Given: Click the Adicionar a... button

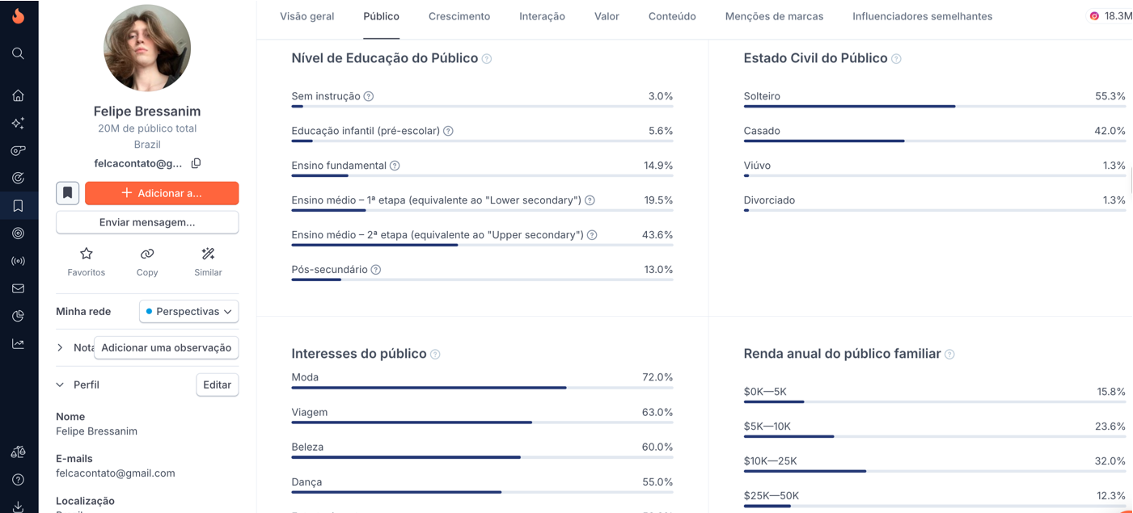Looking at the screenshot, I should [x=162, y=193].
